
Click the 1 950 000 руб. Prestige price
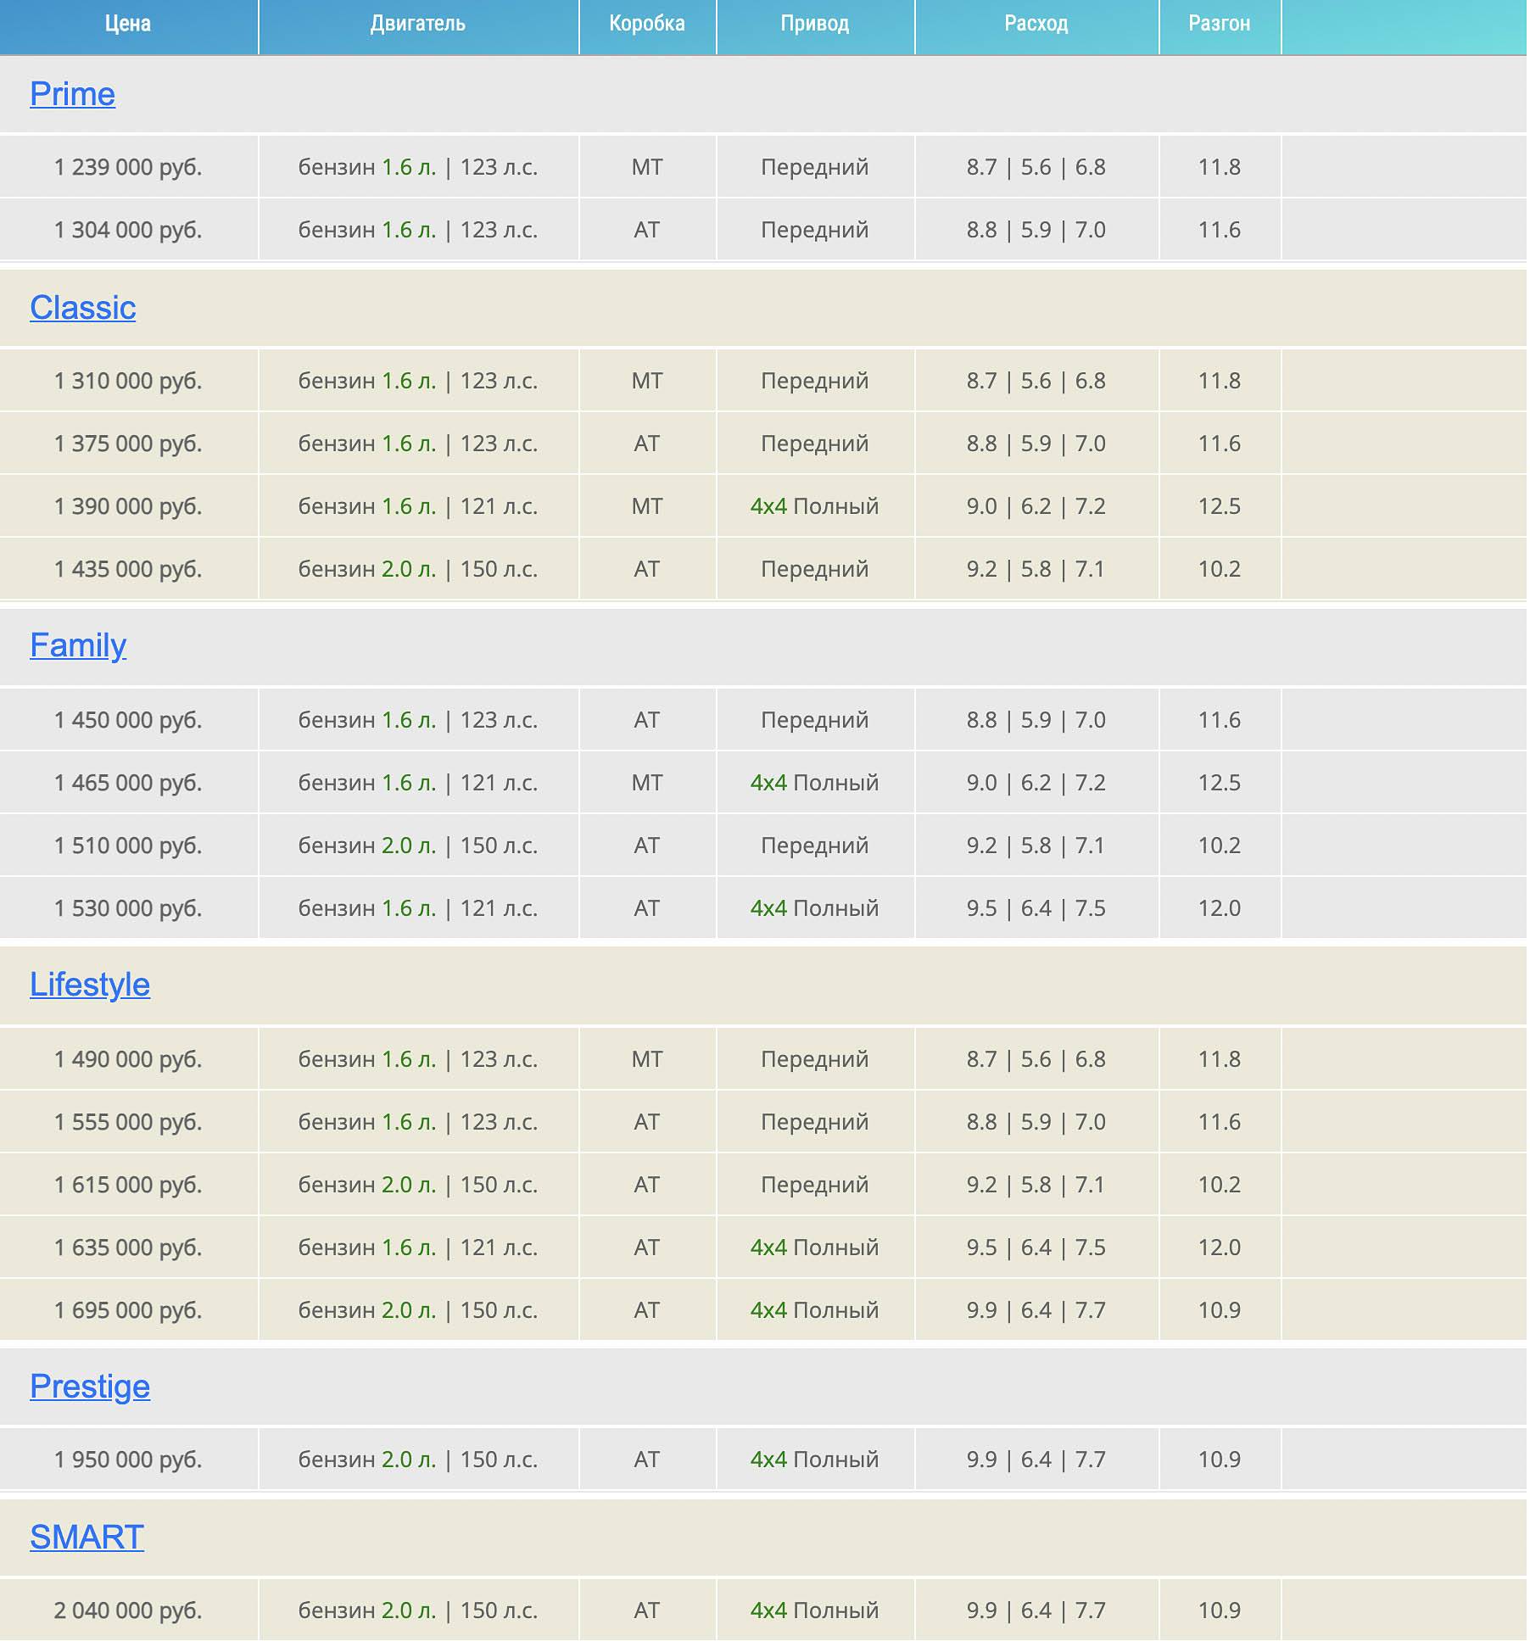pyautogui.click(x=128, y=1460)
